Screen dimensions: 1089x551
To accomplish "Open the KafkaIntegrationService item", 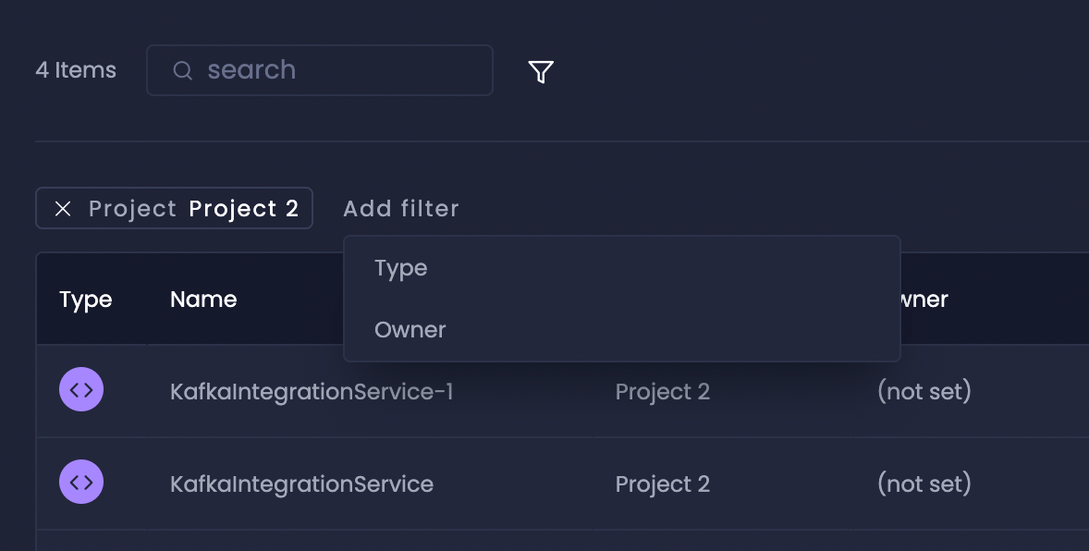I will click(301, 484).
